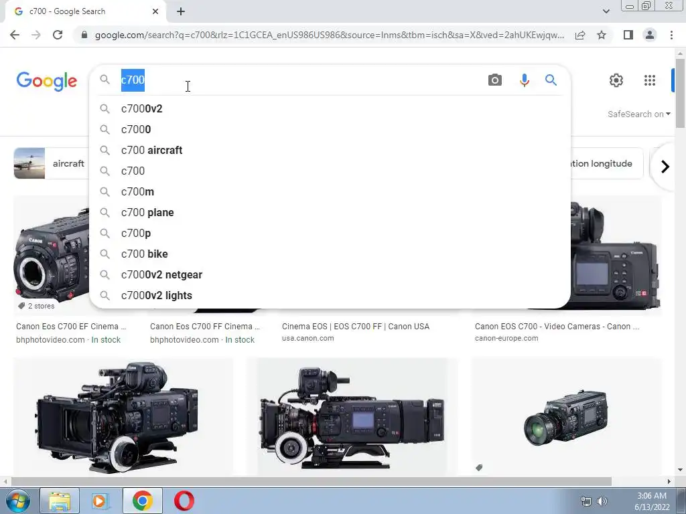Search by image using camera icon
Image resolution: width=686 pixels, height=514 pixels.
pyautogui.click(x=495, y=80)
